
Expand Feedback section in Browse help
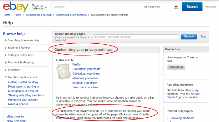point(14,70)
